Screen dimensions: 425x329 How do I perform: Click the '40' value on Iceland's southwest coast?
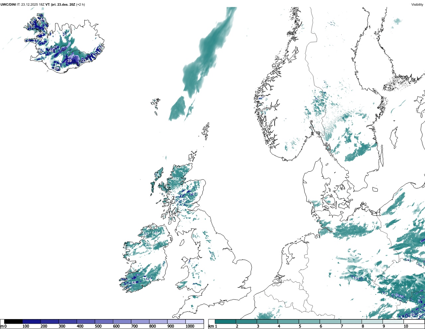[x=56, y=68]
